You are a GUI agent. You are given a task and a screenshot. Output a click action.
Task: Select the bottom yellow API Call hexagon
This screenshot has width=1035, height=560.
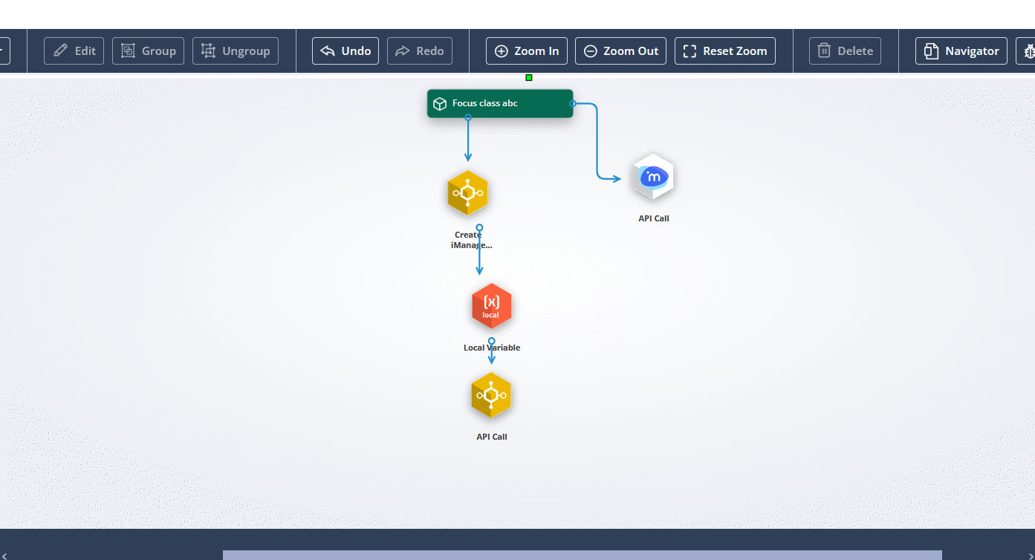(491, 395)
